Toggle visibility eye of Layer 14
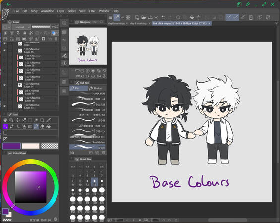The height and width of the screenshot is (223, 280). click(x=5, y=85)
